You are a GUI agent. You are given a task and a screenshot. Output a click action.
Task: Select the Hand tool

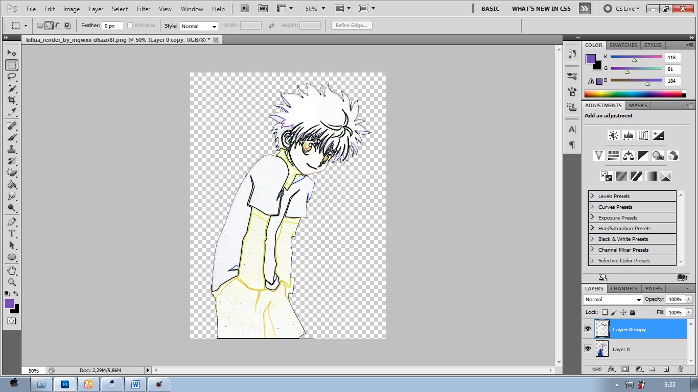[x=12, y=270]
